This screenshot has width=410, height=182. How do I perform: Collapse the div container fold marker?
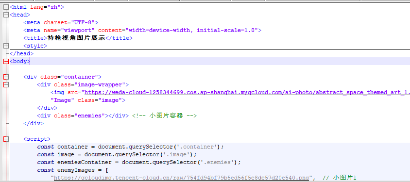pyautogui.click(x=6, y=77)
